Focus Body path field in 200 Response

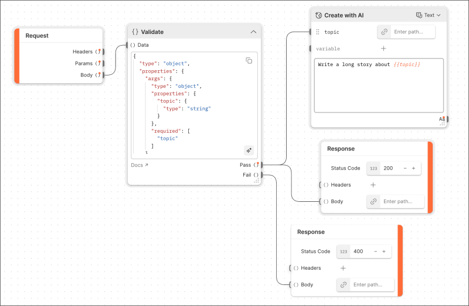coord(402,201)
